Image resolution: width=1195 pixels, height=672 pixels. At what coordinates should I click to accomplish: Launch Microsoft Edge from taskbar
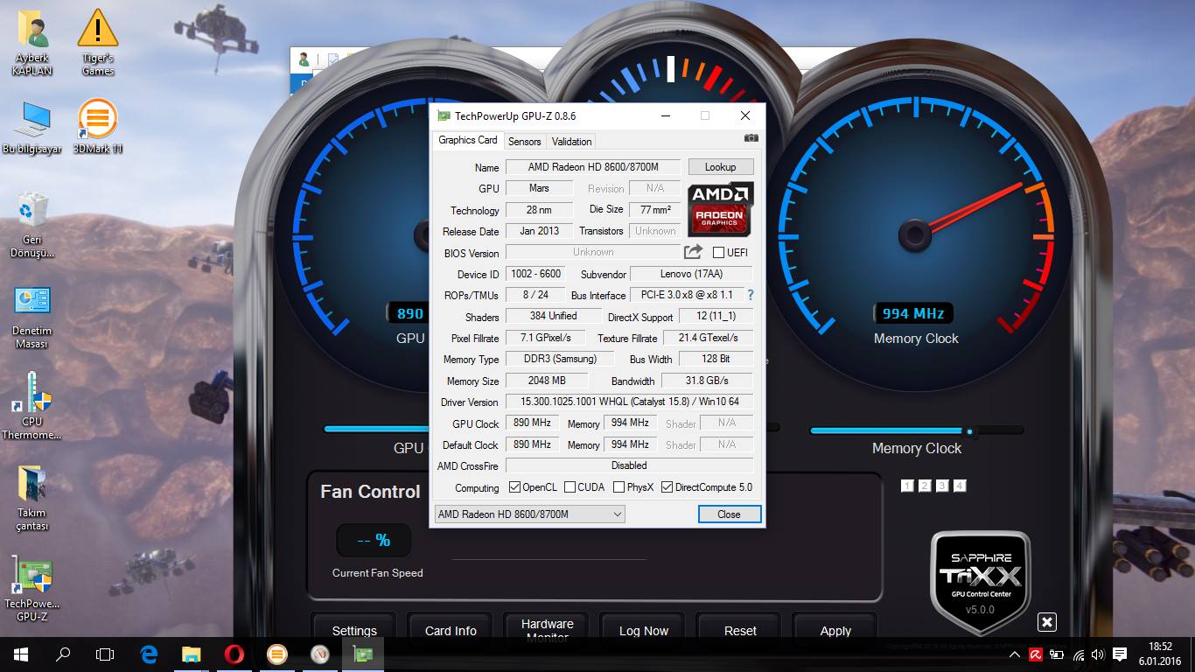point(149,654)
